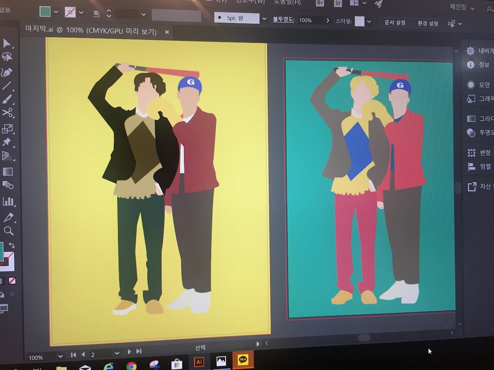Expand the align-to options arrow in control bar

[460, 24]
